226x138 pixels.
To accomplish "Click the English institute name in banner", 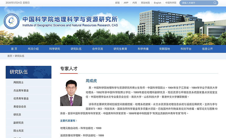I will pyautogui.click(x=70, y=25).
